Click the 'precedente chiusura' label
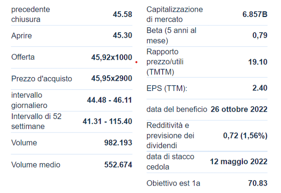 pyautogui.click(x=31, y=14)
